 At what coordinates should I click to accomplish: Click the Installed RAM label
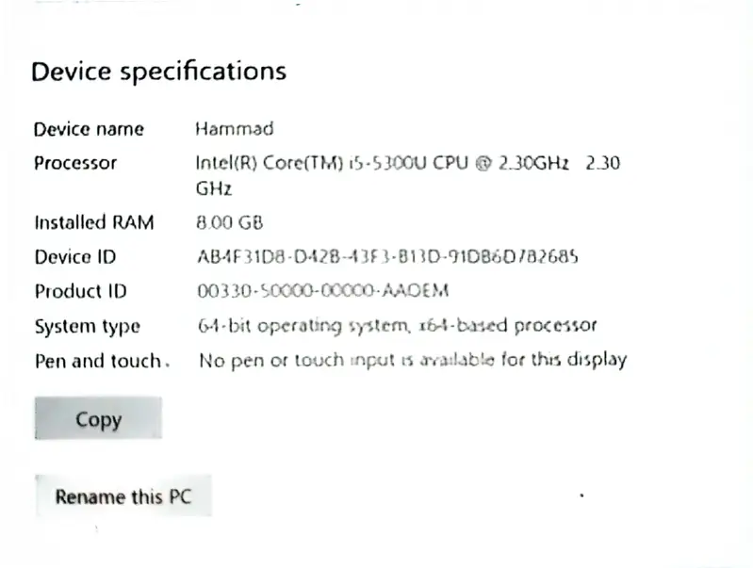pyautogui.click(x=94, y=223)
